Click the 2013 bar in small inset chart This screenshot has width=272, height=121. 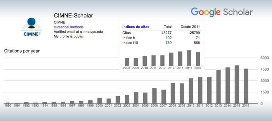pos(171,59)
